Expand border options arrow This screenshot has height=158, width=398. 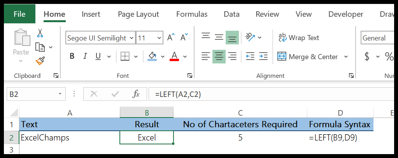click(136, 56)
